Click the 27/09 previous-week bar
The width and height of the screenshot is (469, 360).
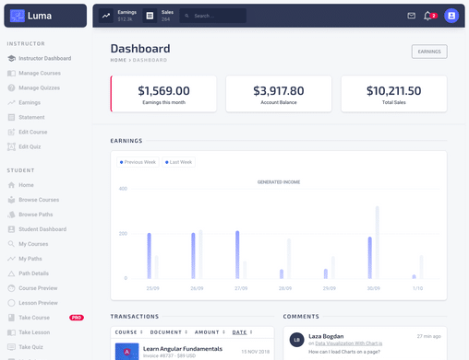237,254
